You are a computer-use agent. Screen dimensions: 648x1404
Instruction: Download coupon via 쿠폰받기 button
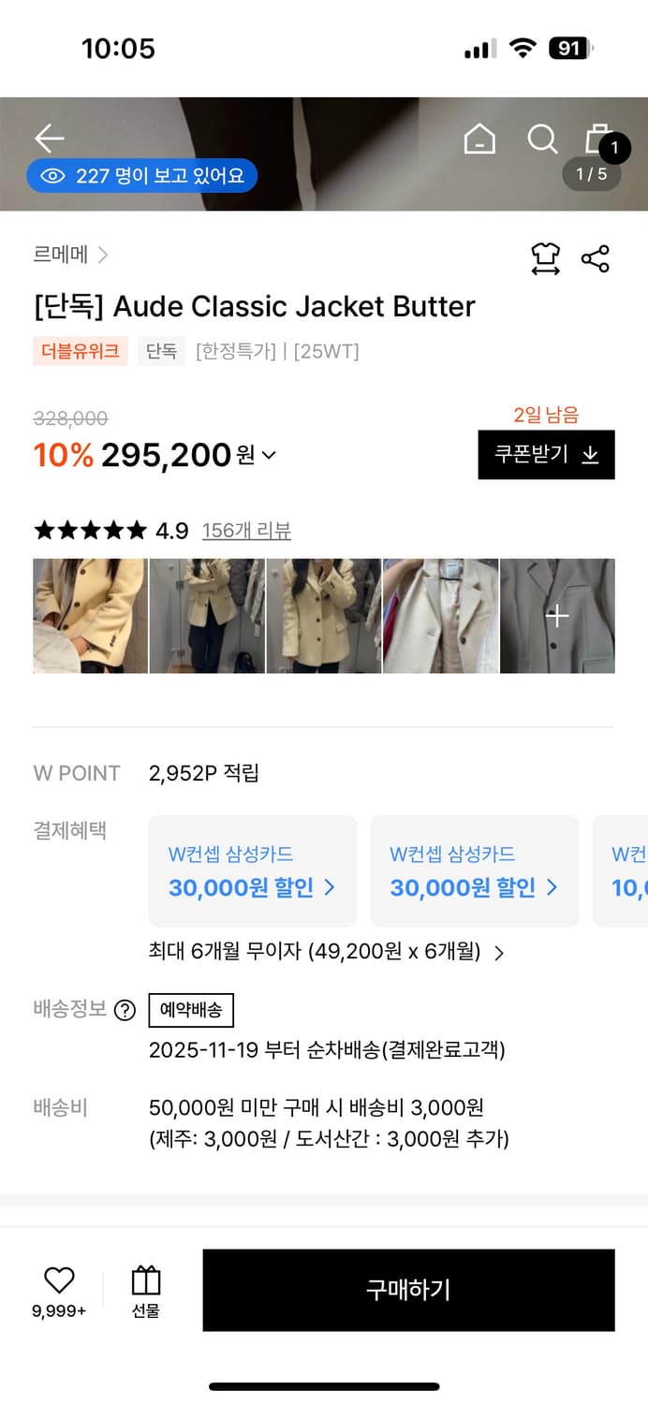click(x=546, y=455)
